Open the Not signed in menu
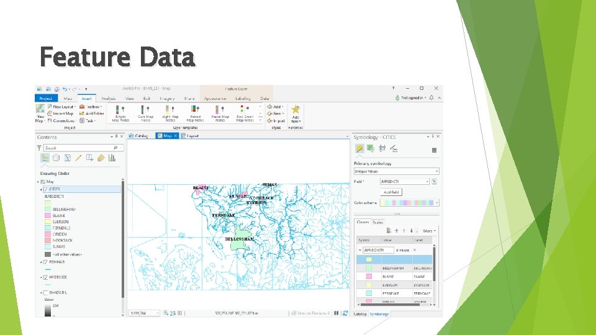 pyautogui.click(x=410, y=97)
